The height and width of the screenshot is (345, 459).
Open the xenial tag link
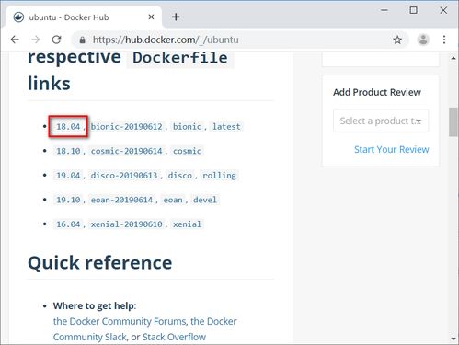(187, 224)
